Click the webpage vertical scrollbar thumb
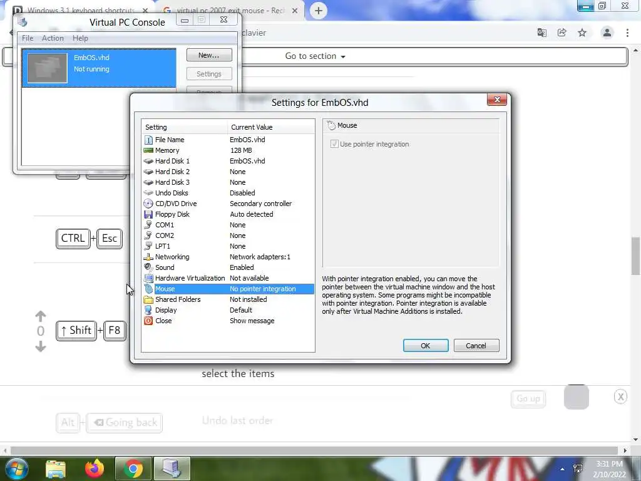The image size is (641, 481). [x=636, y=256]
